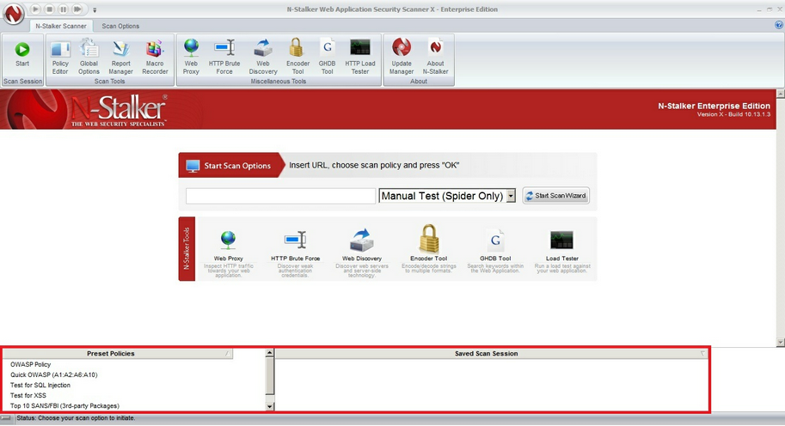This screenshot has height=426, width=785.
Task: Click the help icon at top right
Action: (x=778, y=25)
